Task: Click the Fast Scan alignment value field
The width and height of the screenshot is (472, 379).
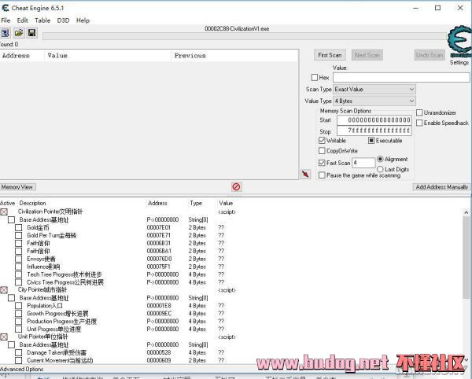Action: coord(363,163)
